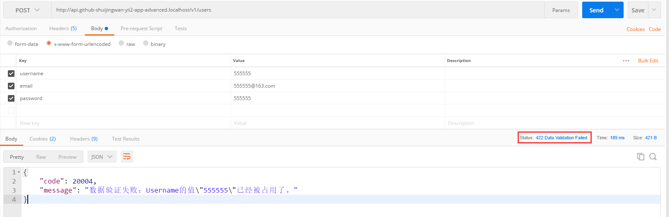The image size is (670, 217).
Task: Click the New key placeholder field
Action: pos(123,123)
